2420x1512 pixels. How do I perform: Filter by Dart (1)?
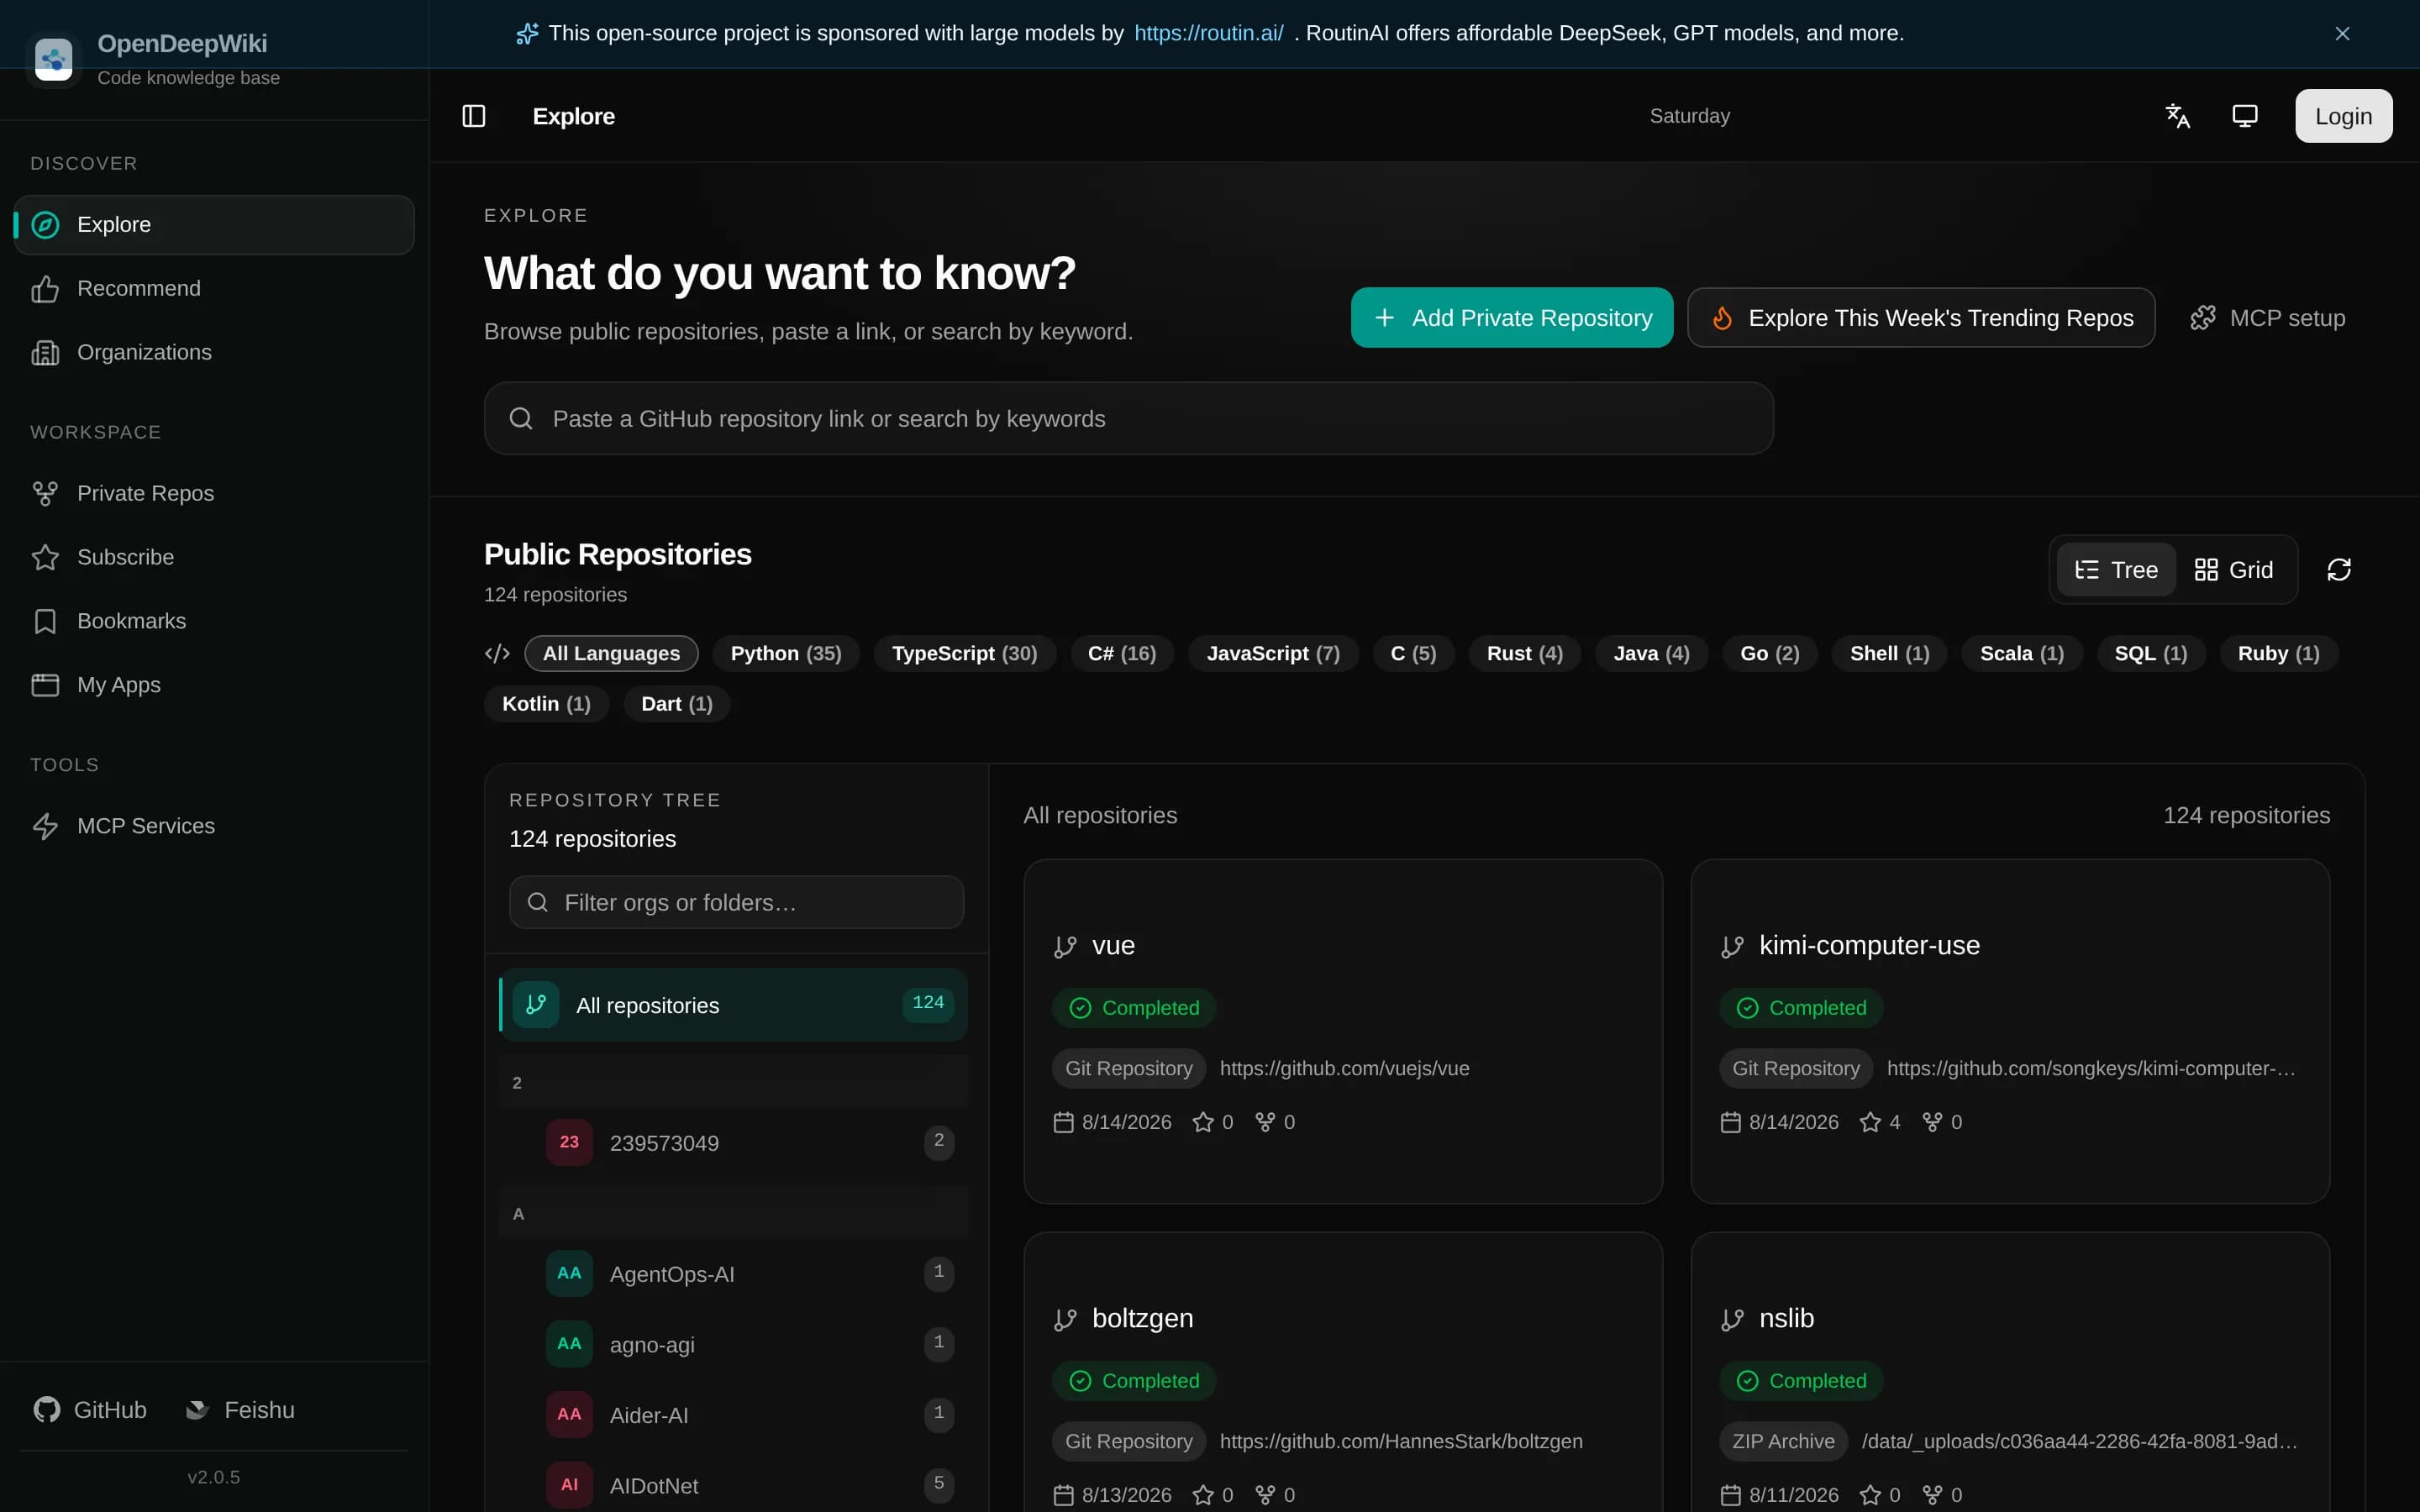pos(676,704)
